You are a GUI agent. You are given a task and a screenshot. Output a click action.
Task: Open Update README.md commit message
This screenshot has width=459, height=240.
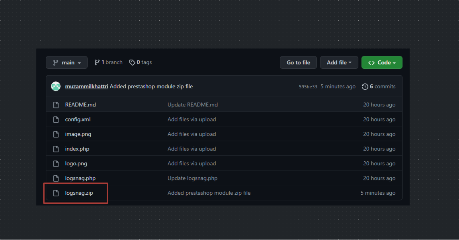point(193,105)
